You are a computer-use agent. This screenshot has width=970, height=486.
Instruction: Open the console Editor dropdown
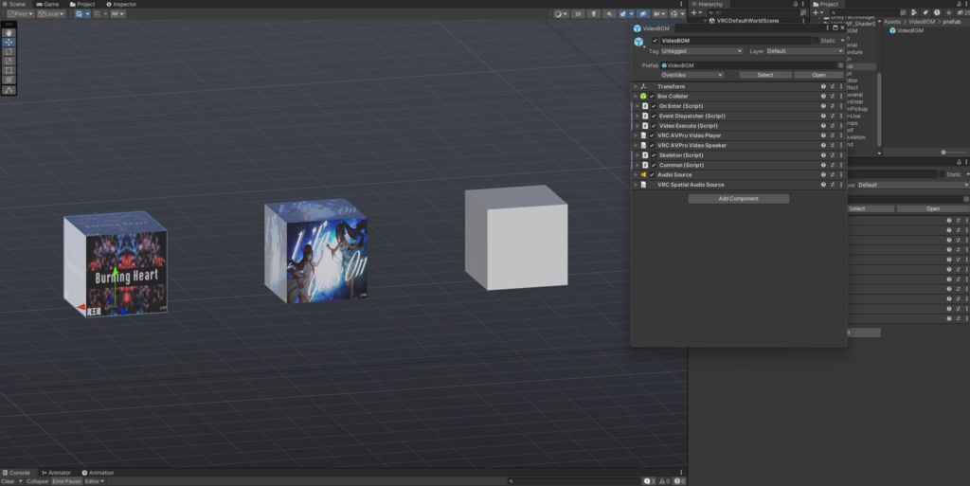pyautogui.click(x=94, y=481)
